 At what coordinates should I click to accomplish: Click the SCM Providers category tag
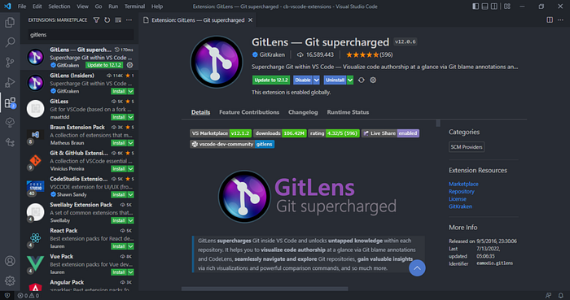pyautogui.click(x=467, y=147)
